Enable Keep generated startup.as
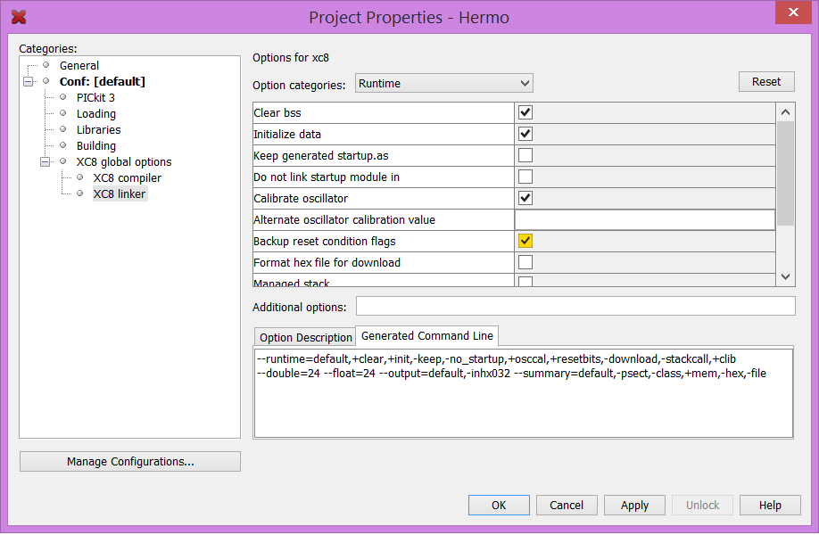This screenshot has height=535, width=819. [525, 156]
